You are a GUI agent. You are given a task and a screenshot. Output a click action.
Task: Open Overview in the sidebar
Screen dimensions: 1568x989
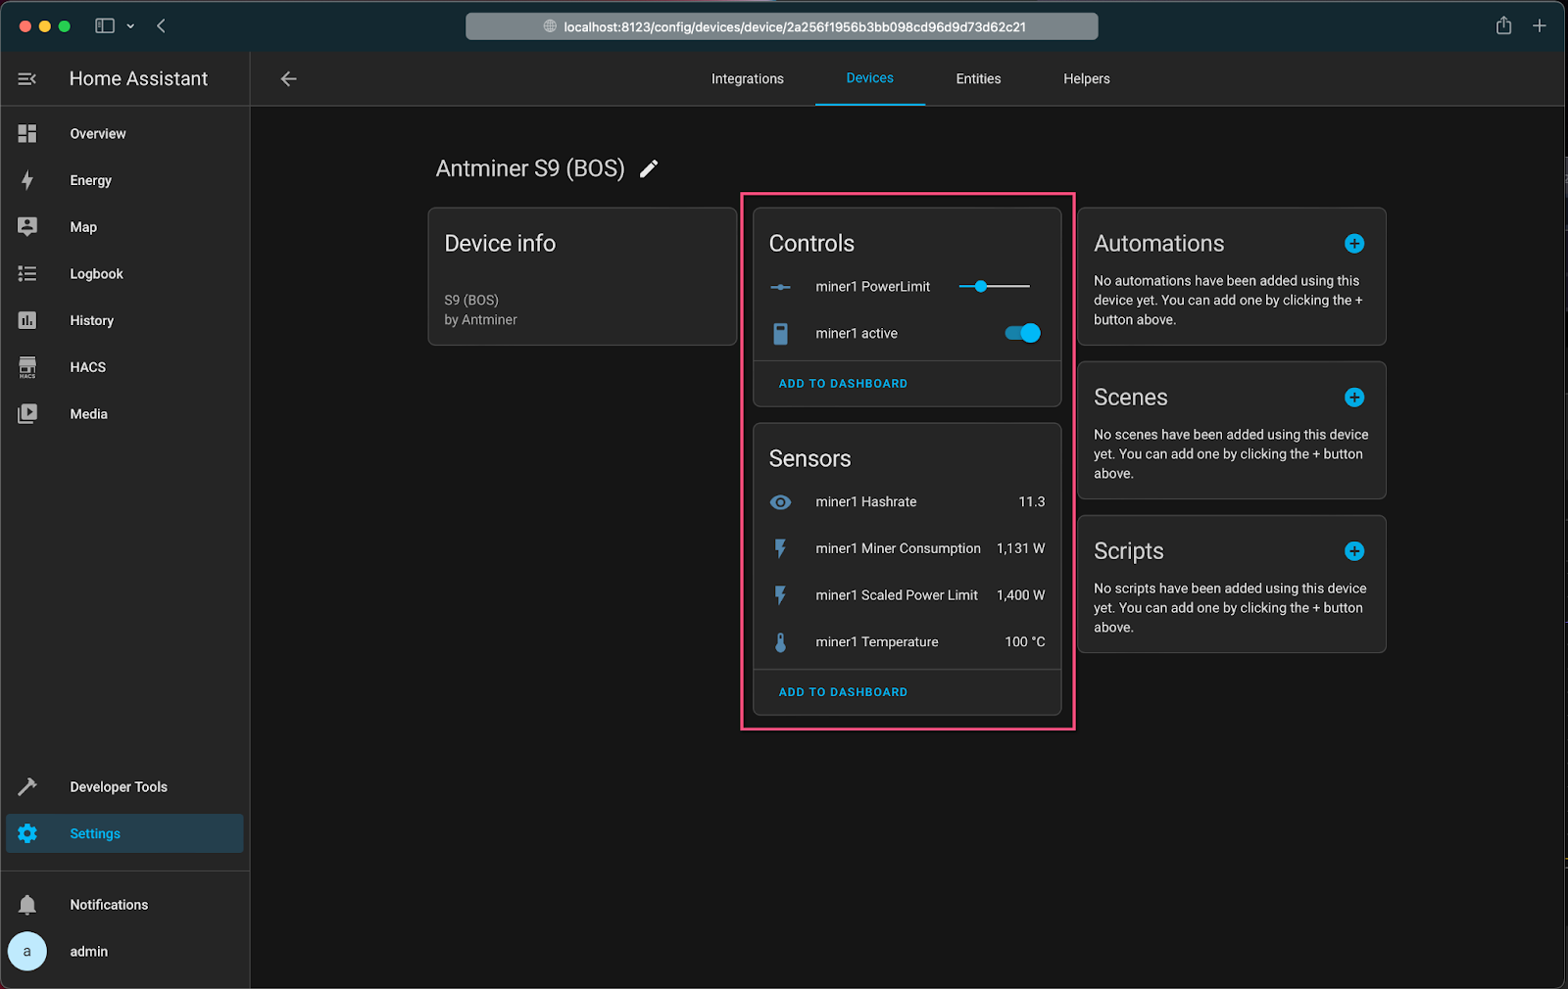pyautogui.click(x=124, y=133)
